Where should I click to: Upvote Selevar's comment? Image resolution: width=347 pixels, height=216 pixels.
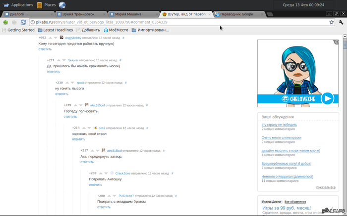59,60
